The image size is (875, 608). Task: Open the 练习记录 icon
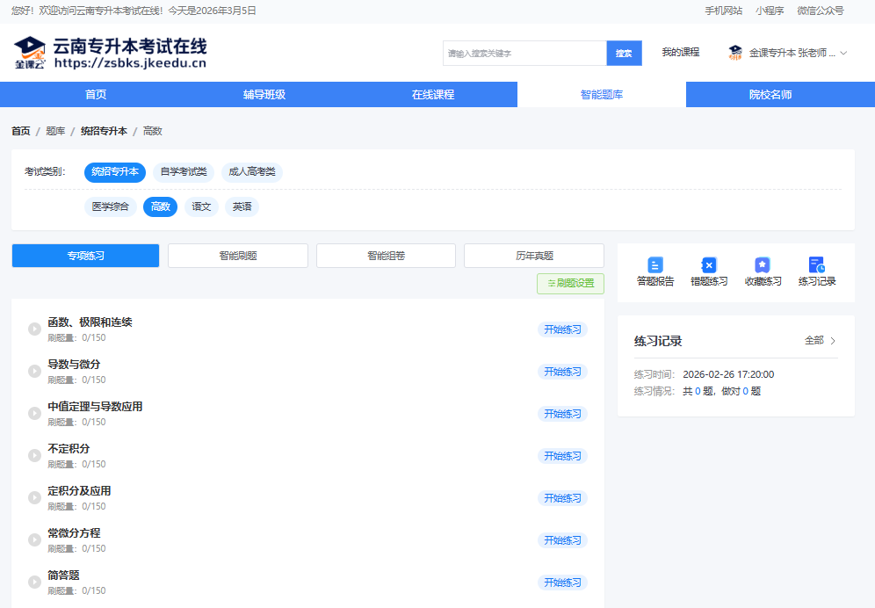tap(816, 264)
